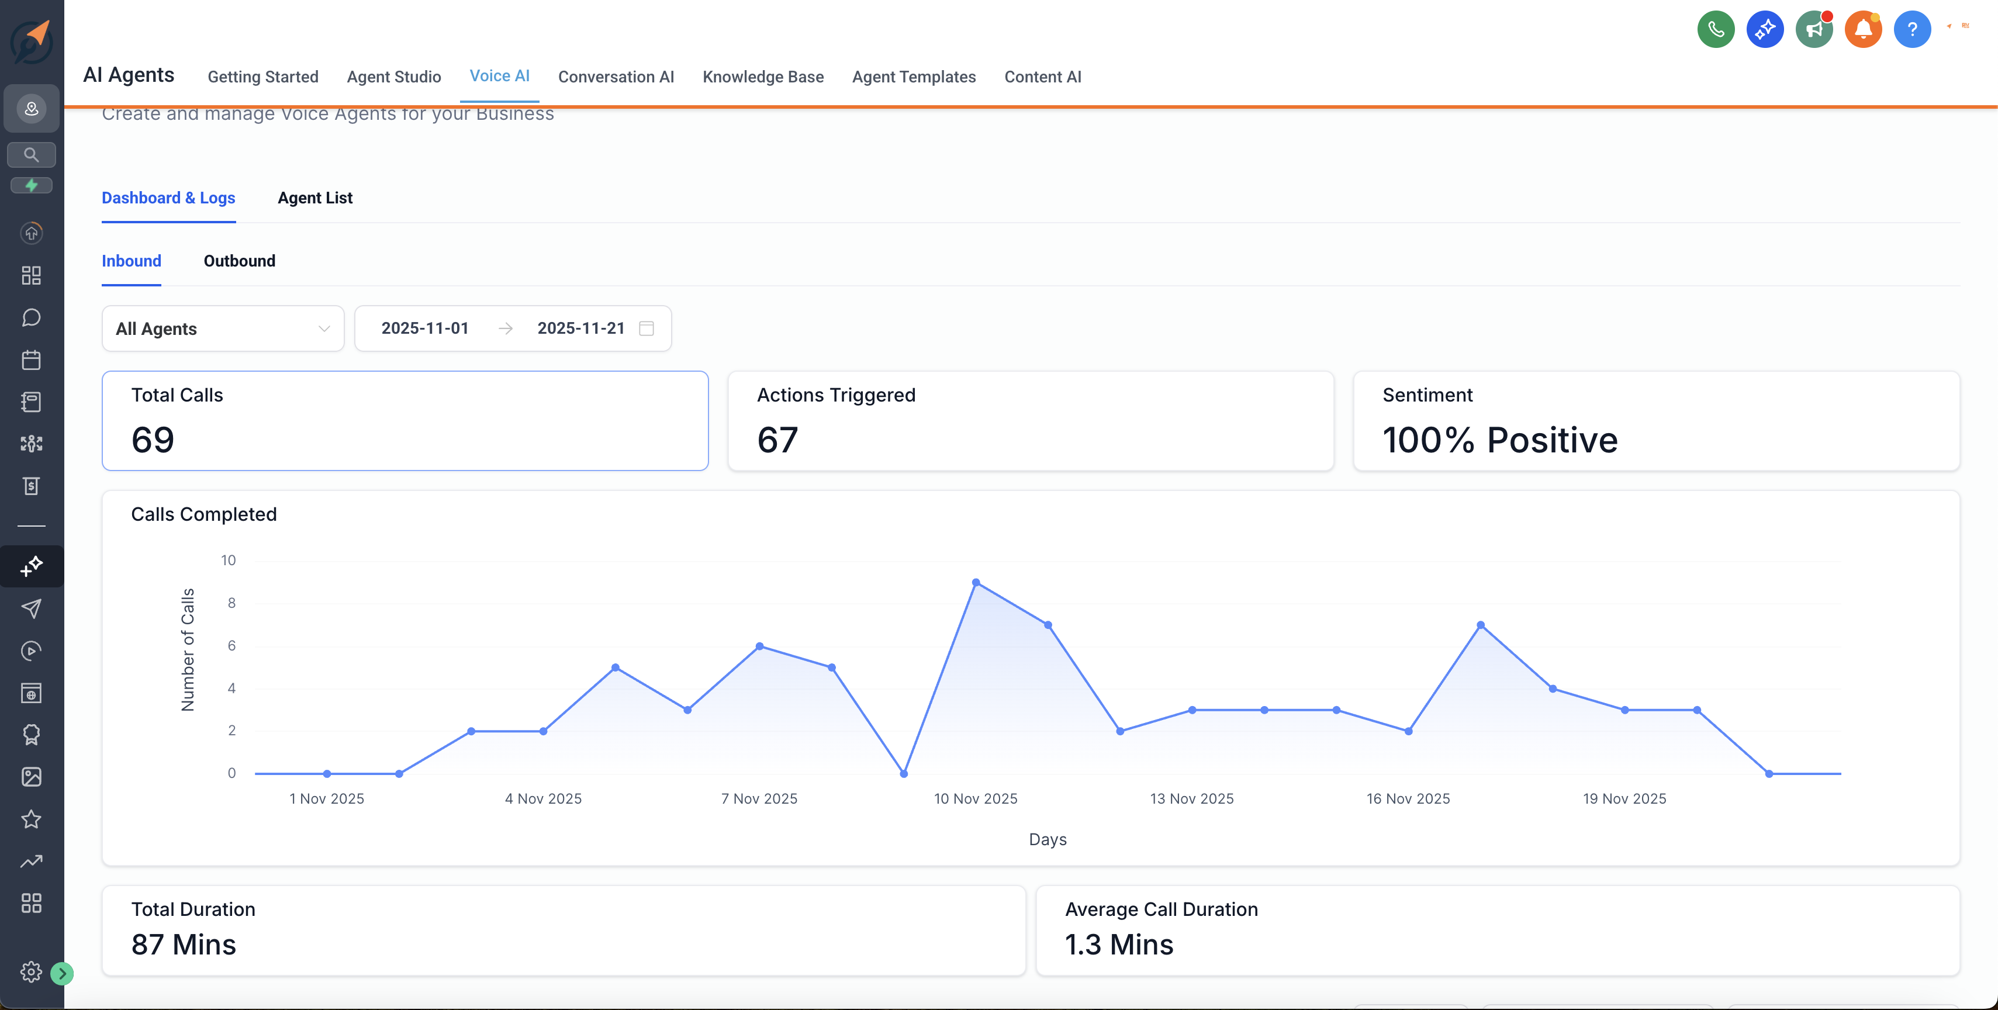Screen dimensions: 1998x1010
Task: Click the start date field 2025-11-01
Action: [x=424, y=328]
